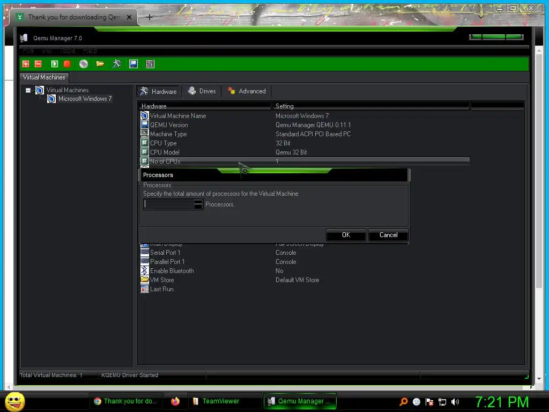Open the Help menu
The height and width of the screenshot is (412, 549).
pos(90,51)
